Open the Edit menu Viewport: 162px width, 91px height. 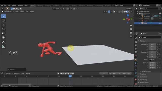click(9, 5)
